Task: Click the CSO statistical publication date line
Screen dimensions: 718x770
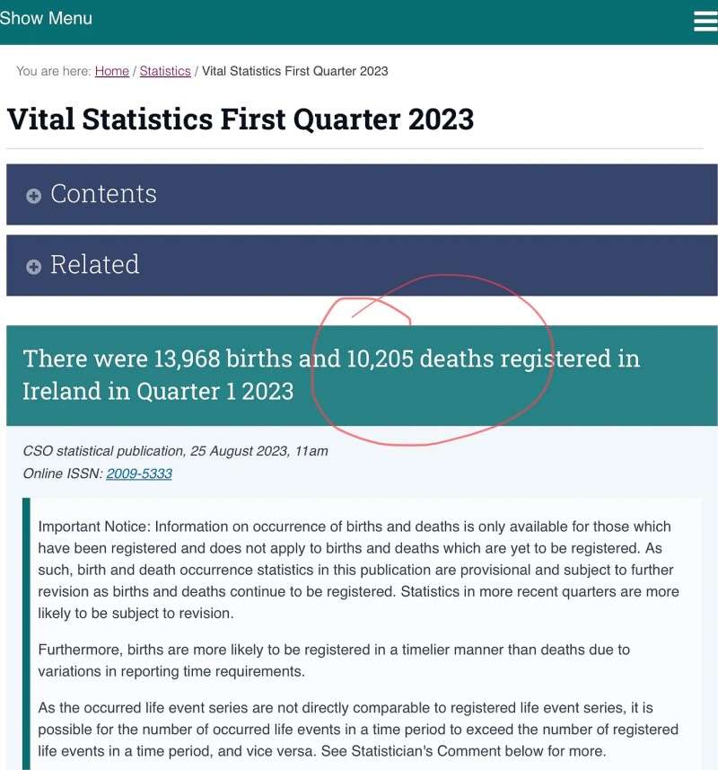Action: 175,451
